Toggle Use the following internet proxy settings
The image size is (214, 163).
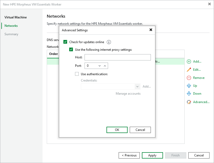[71, 49]
